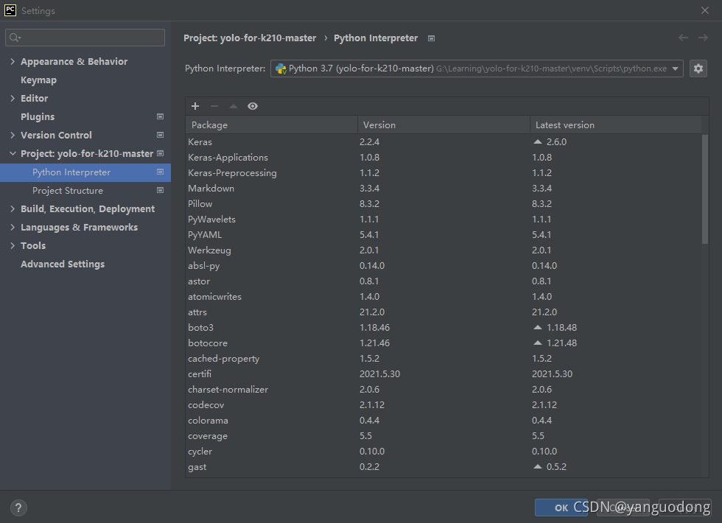Select the cached-property package row

[444, 358]
